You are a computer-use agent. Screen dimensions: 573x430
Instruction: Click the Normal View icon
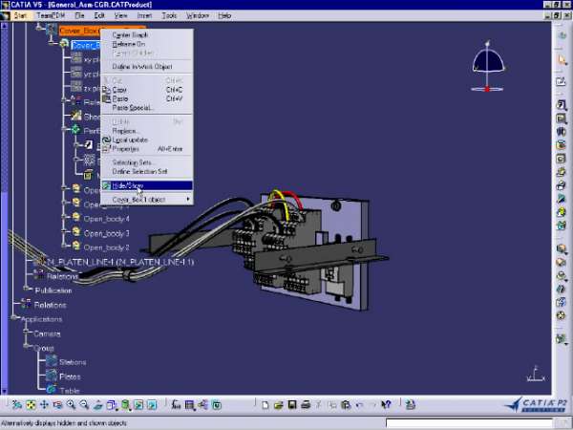click(x=98, y=405)
